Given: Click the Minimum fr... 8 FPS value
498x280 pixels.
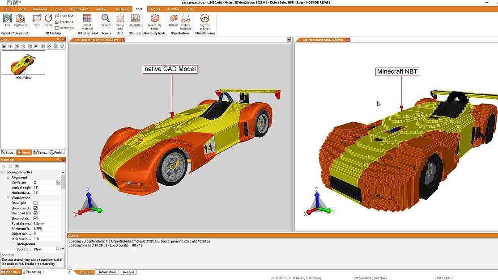Looking at the screenshot, I should pos(46,229).
